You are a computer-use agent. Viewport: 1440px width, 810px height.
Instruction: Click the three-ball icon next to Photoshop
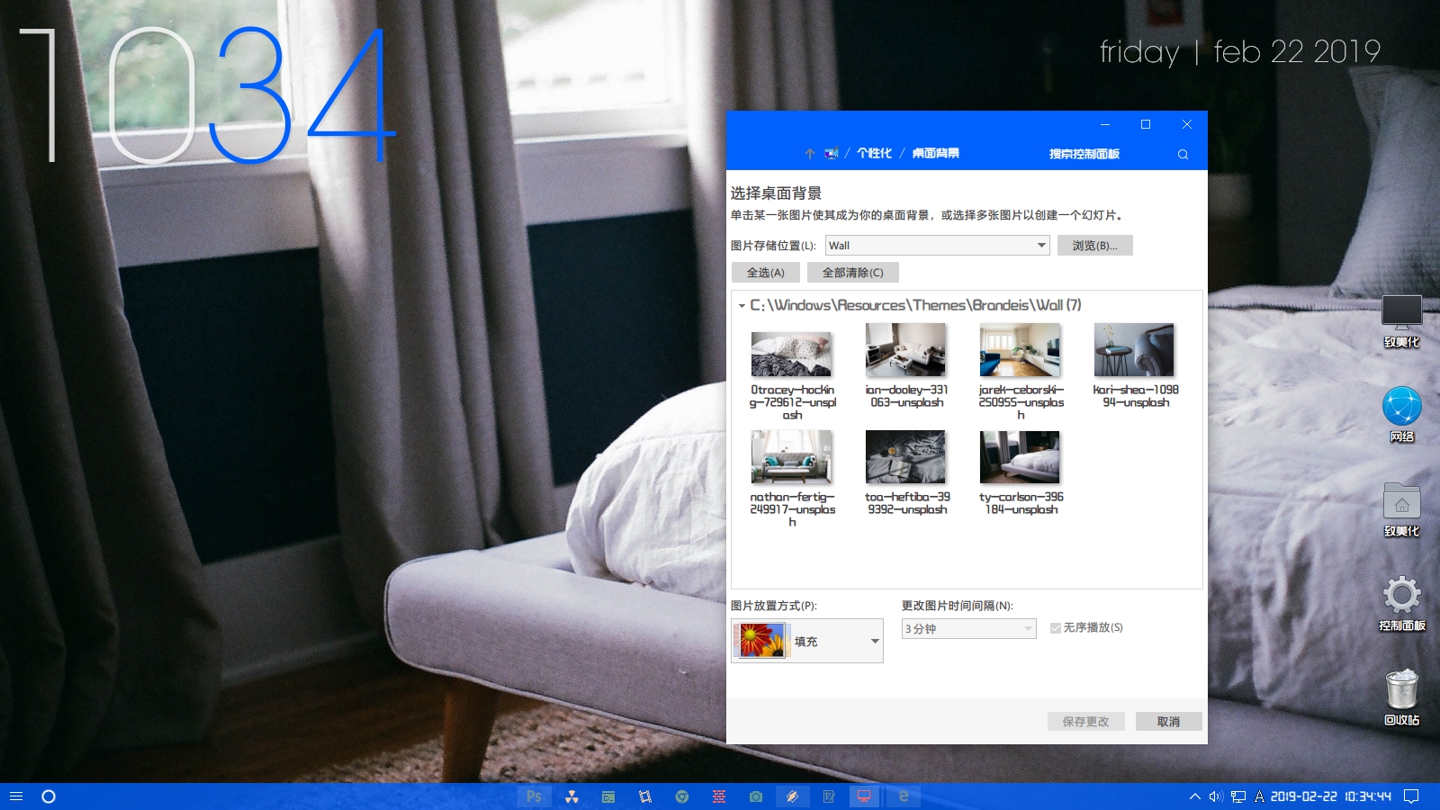[571, 796]
